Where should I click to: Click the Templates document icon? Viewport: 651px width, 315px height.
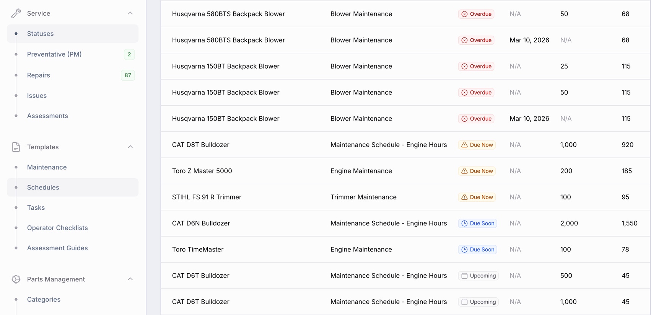[16, 147]
